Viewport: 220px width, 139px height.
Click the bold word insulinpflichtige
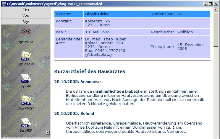click(x=109, y=91)
